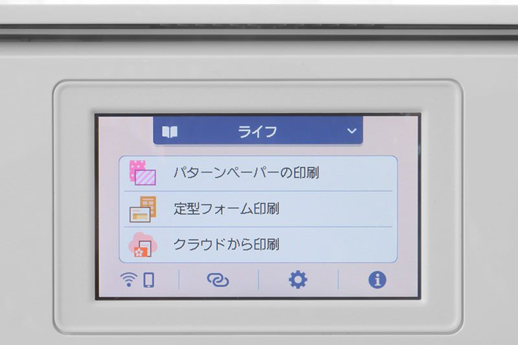Expand the ライフ menu chevron
Viewport: 518px width, 345px height.
pos(352,131)
